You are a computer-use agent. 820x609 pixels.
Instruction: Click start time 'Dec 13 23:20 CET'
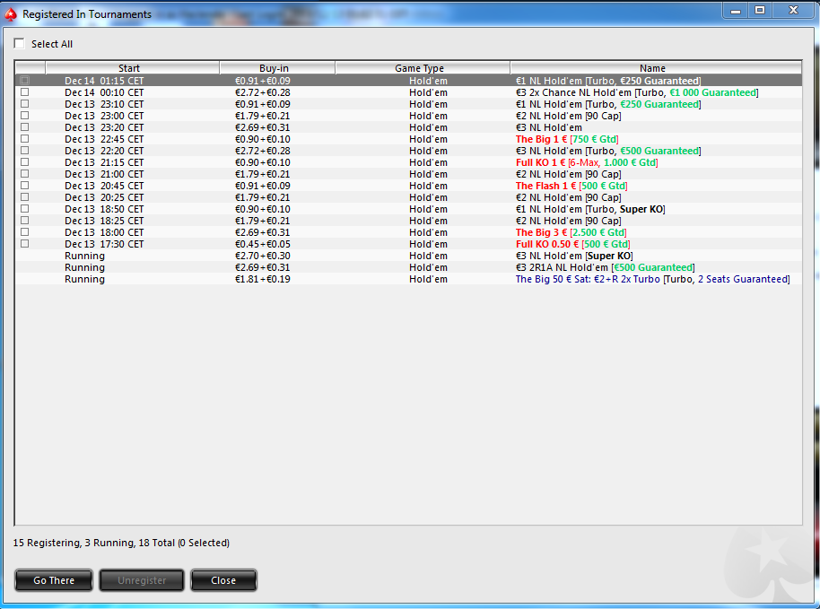tap(104, 127)
